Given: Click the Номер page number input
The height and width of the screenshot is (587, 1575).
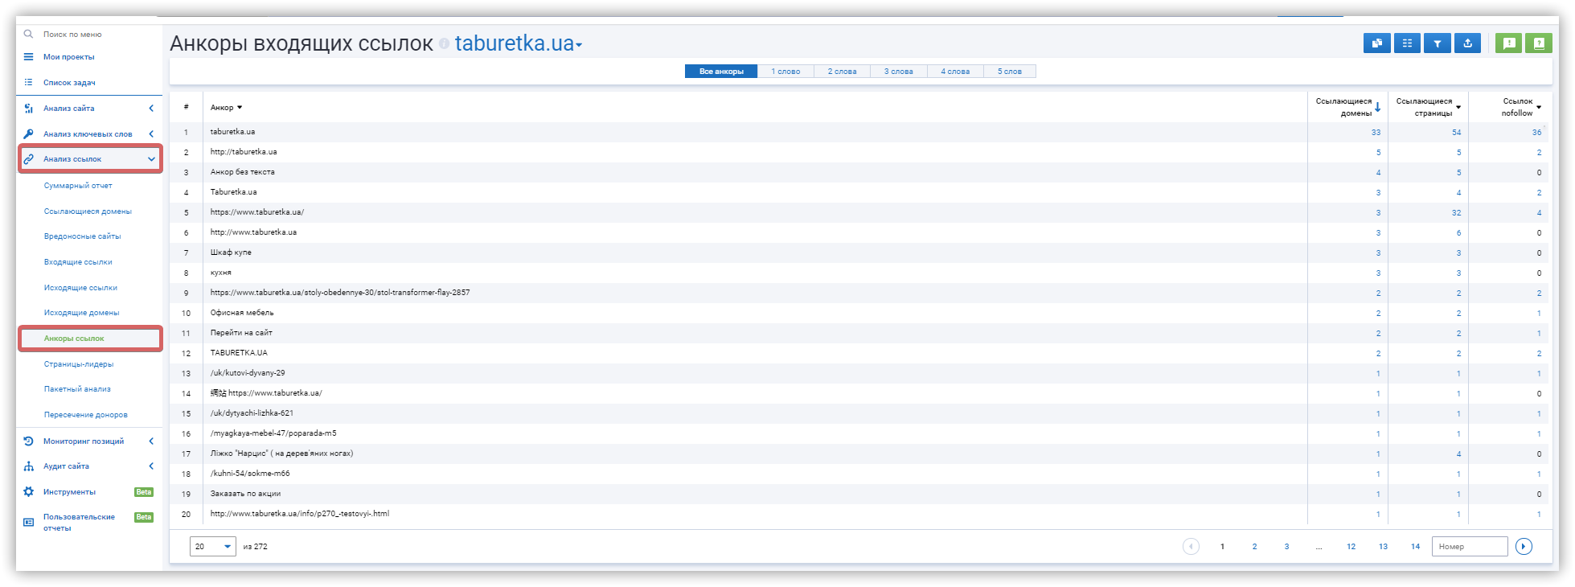Looking at the screenshot, I should (1470, 547).
